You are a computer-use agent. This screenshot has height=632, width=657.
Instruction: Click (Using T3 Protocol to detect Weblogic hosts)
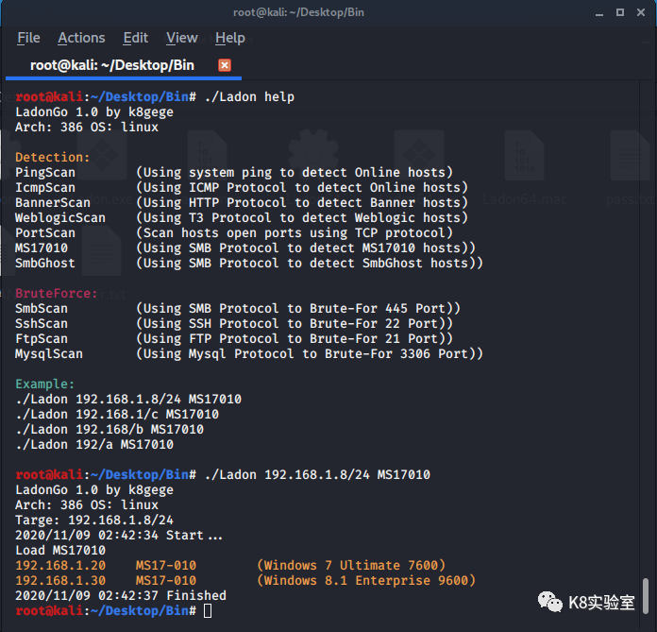tap(302, 217)
